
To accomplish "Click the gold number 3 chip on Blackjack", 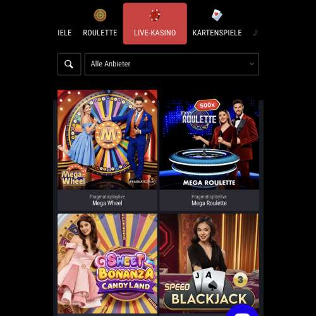I will [240, 280].
